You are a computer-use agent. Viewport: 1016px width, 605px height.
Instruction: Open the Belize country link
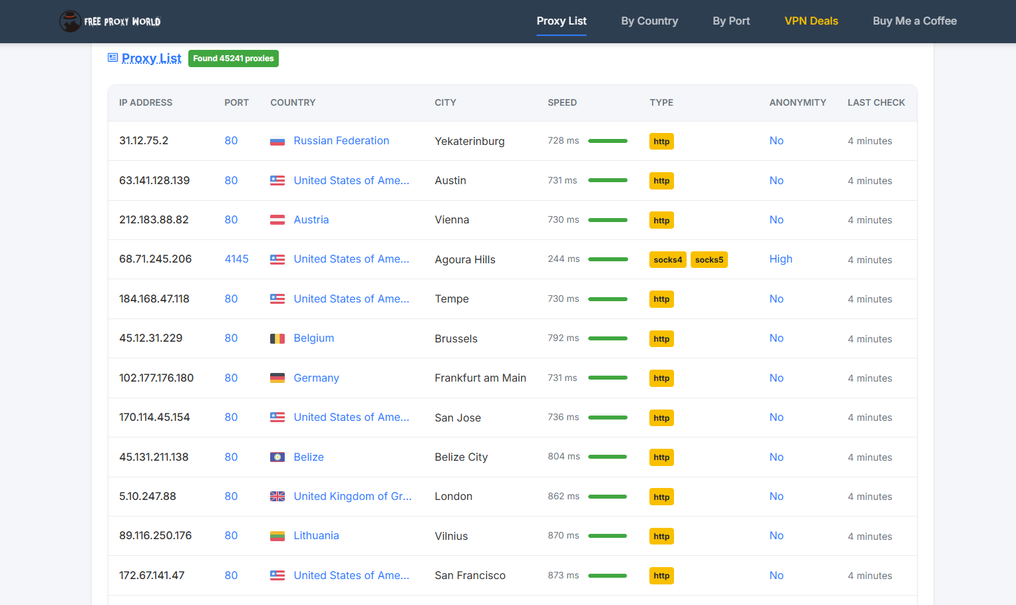coord(309,457)
